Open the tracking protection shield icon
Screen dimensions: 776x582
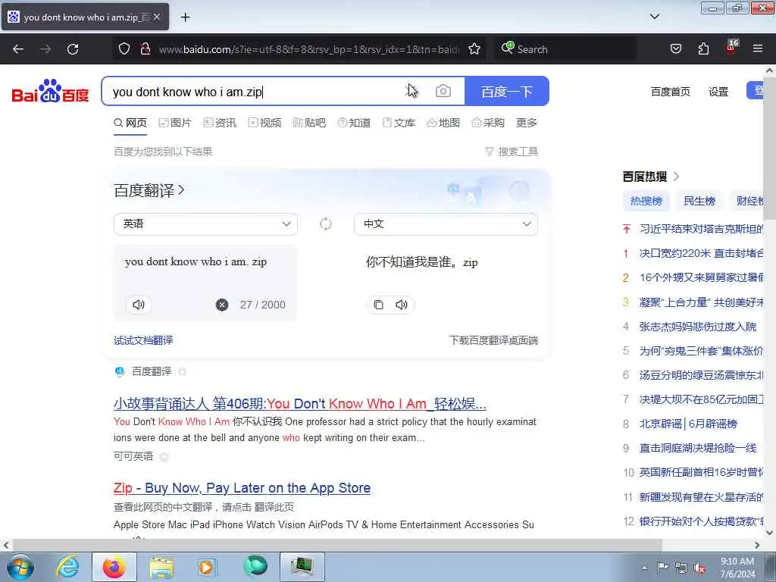tap(124, 48)
